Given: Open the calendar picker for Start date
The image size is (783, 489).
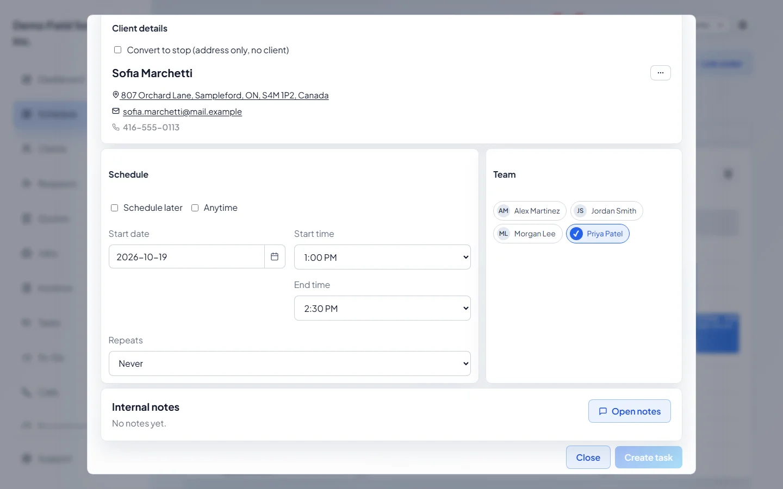Looking at the screenshot, I should pyautogui.click(x=275, y=256).
